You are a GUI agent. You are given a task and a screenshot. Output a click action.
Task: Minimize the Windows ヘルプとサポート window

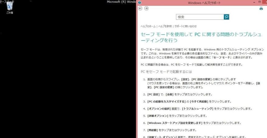254,2
